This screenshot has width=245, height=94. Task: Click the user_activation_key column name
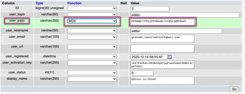[x=17, y=63]
